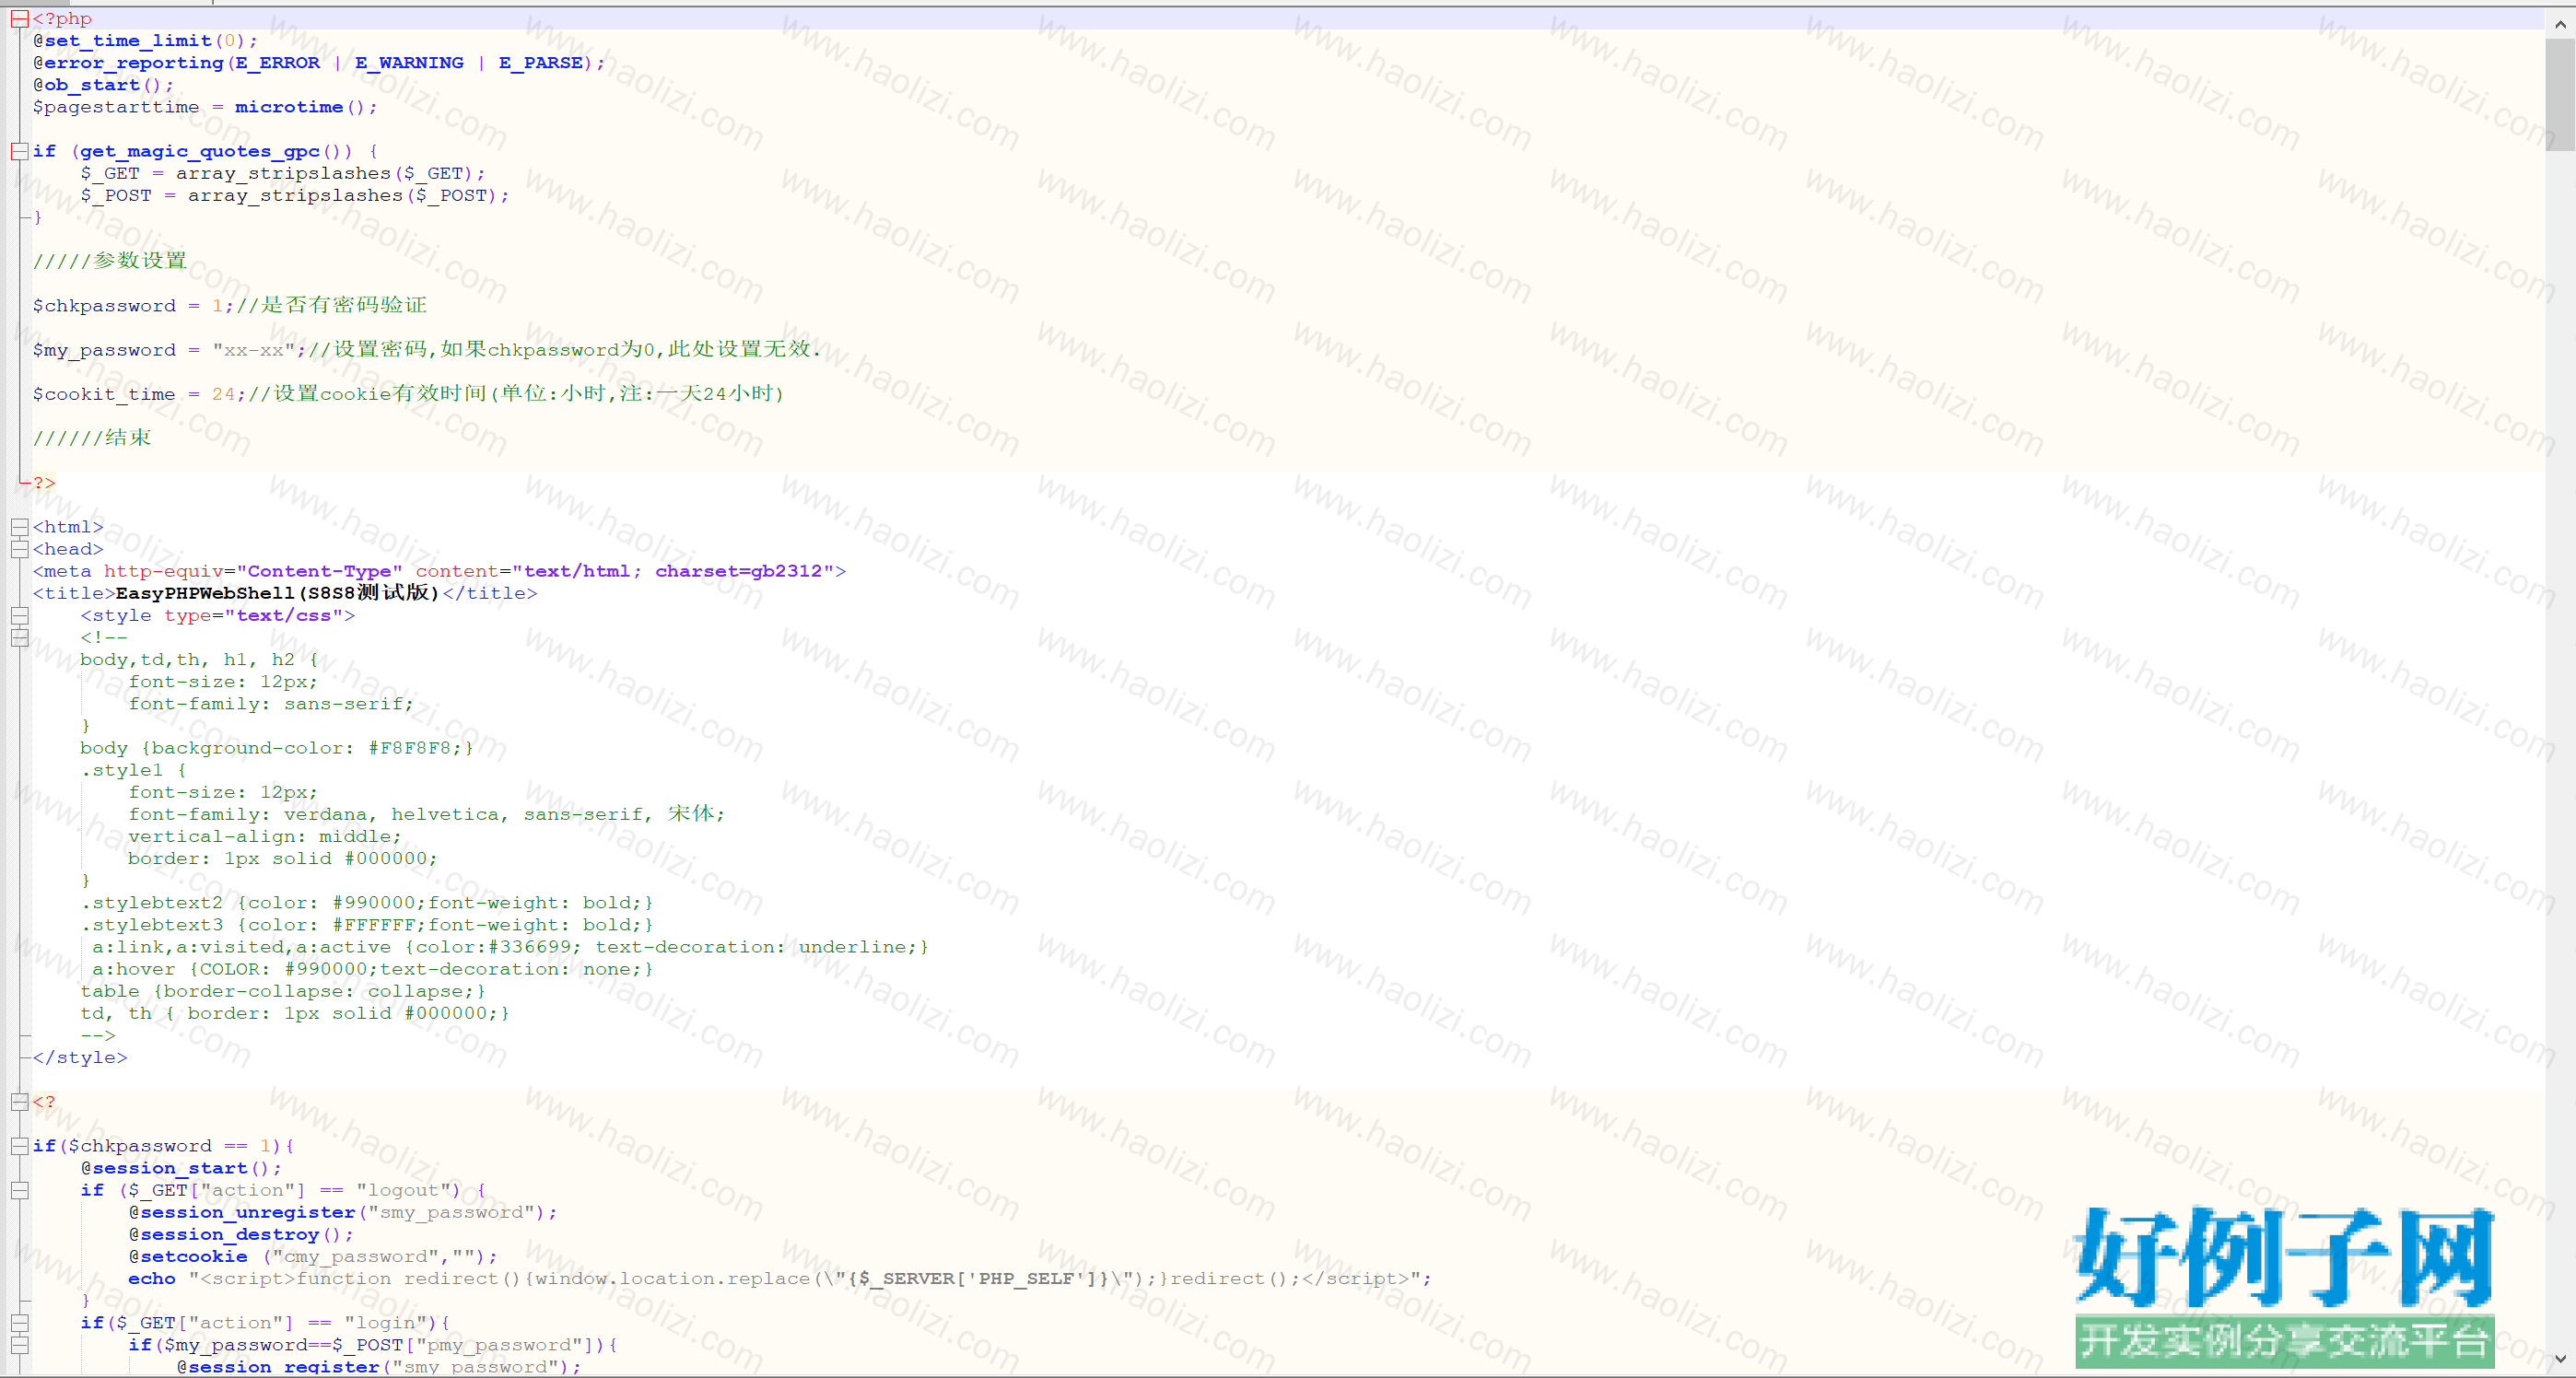The width and height of the screenshot is (2576, 1378).
Task: Collapse the if get_magic_quotes_gpc fold marker
Action: (x=19, y=151)
